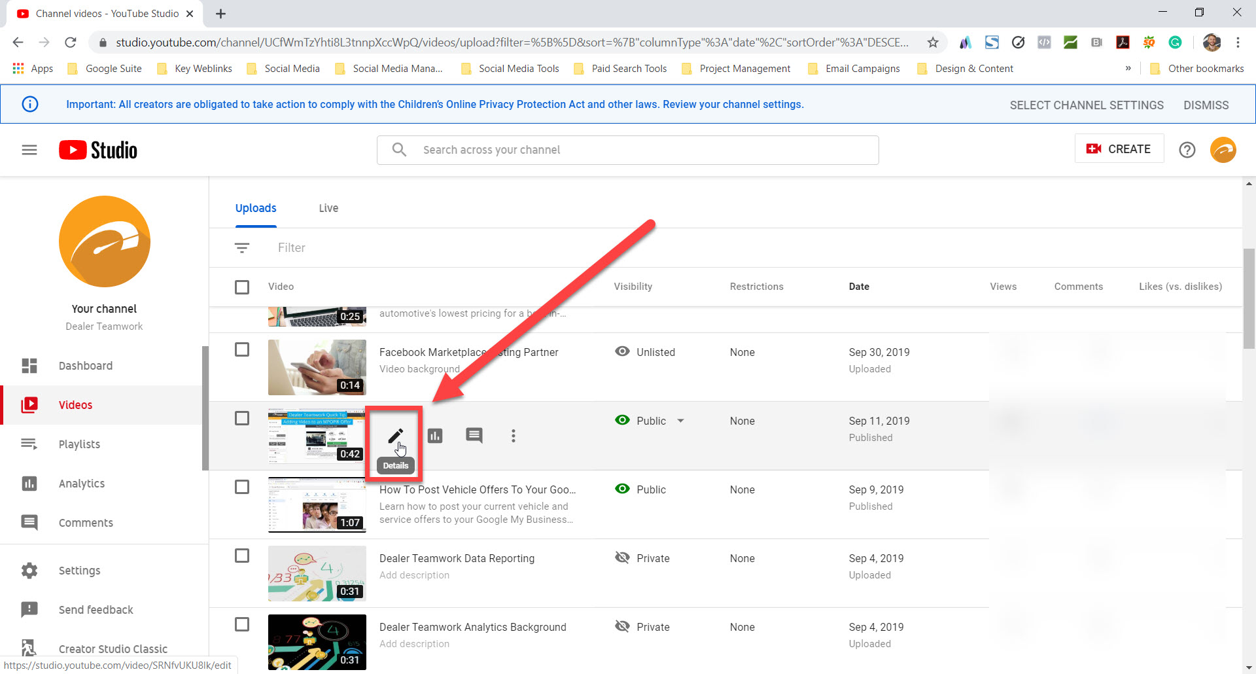Expand hidden bookmarks with the chevron

click(x=1128, y=68)
